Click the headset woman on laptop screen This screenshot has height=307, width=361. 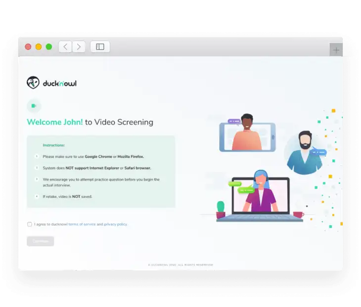click(261, 193)
